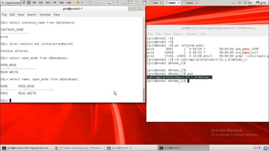Screen dimensions: 269x151
Task: Close the DNS VM tab
Action: tap(161, 3)
